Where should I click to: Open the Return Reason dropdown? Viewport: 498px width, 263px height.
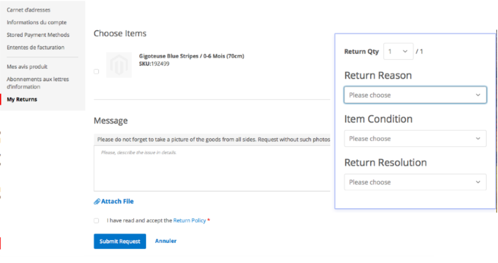pos(415,95)
